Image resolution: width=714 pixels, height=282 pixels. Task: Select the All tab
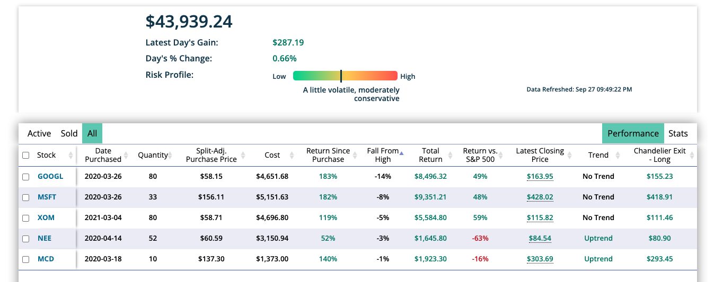(92, 133)
